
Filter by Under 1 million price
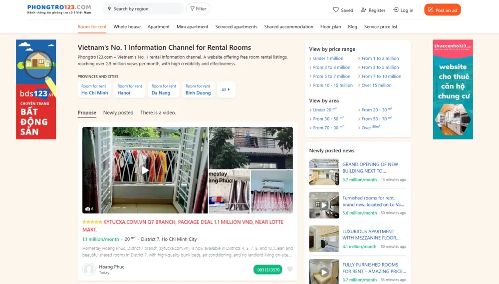tap(328, 58)
